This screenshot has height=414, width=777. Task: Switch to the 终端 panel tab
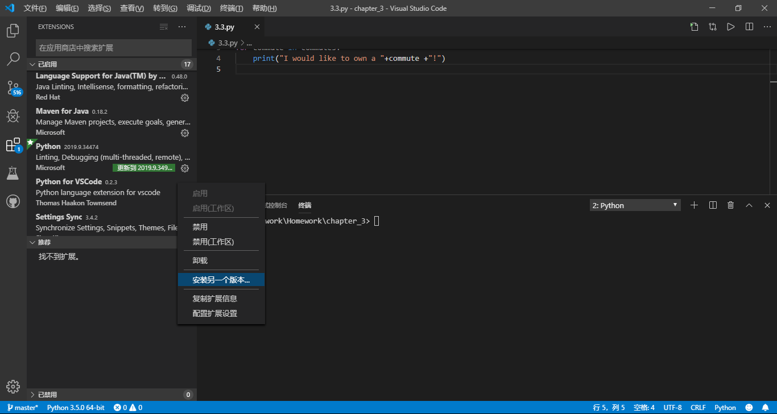(304, 205)
